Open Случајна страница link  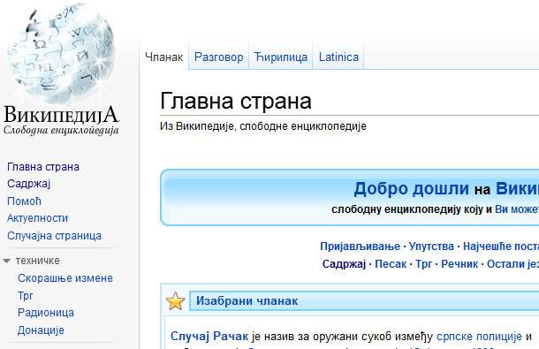click(54, 236)
